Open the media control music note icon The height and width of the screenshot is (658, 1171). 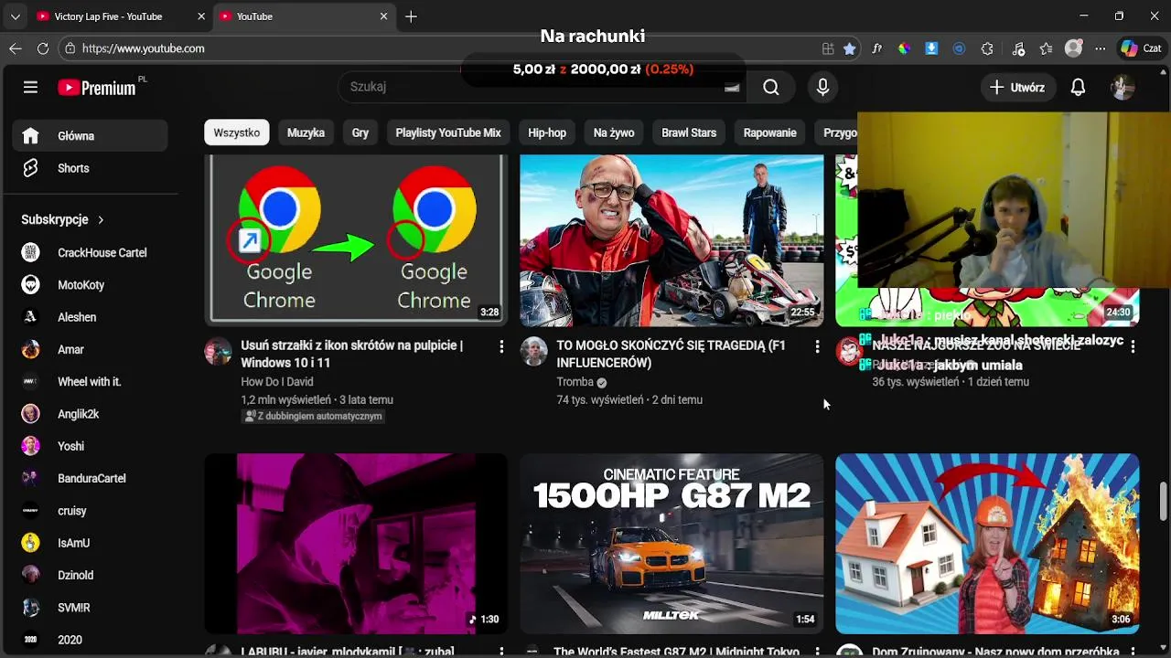pyautogui.click(x=1019, y=48)
